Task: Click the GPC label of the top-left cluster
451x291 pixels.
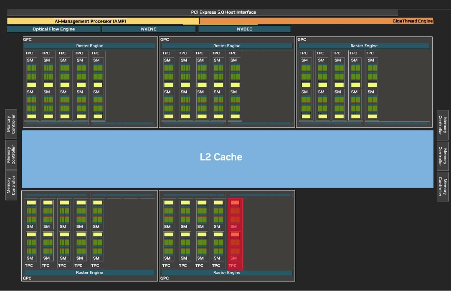Action: 27,39
